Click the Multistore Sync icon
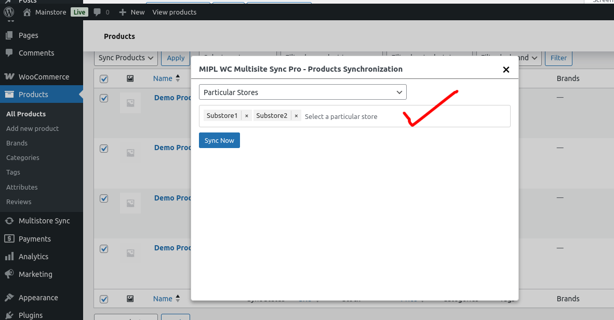 (9, 221)
